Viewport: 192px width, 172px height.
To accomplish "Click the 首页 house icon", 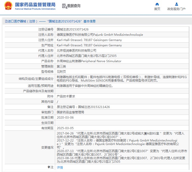I will point(157,4).
